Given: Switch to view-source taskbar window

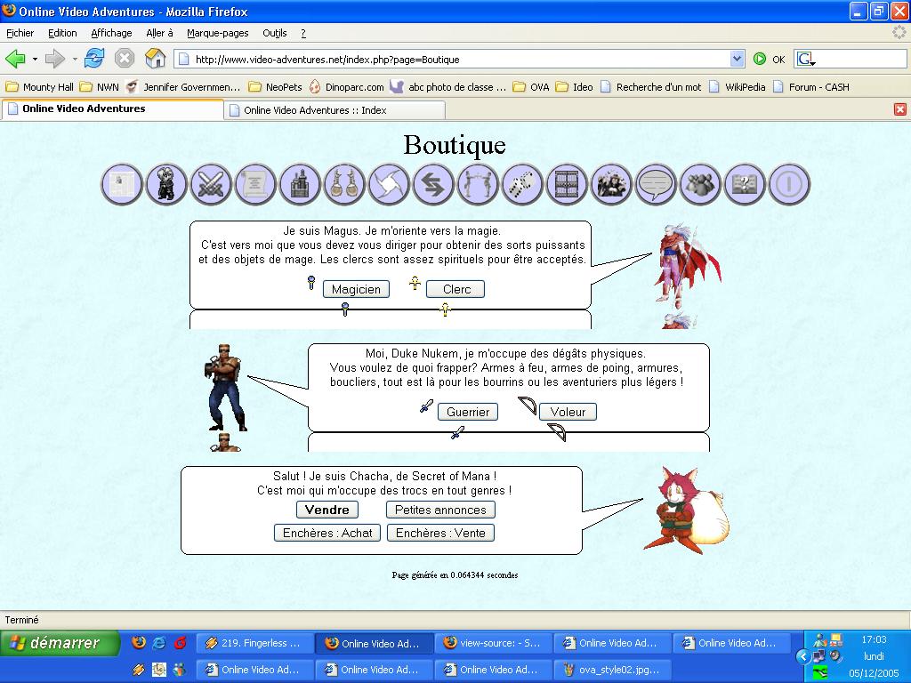Looking at the screenshot, I should coord(491,644).
